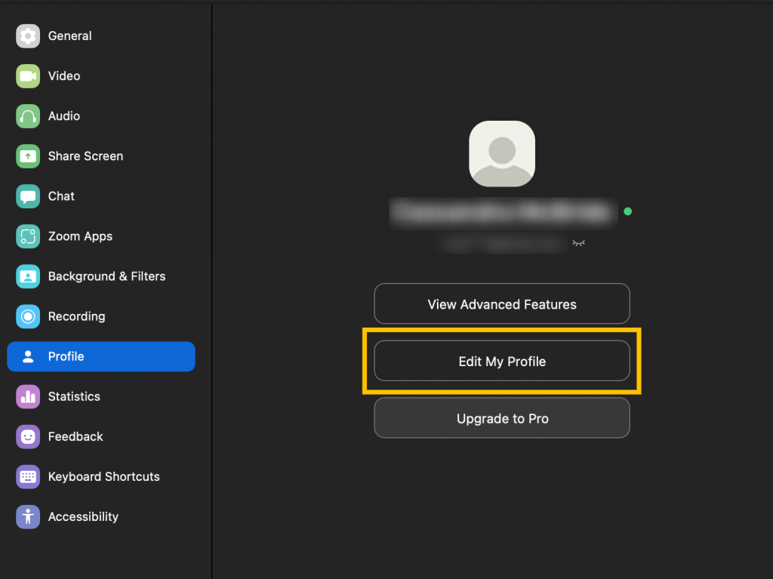Switch to the Profile section
This screenshot has width=773, height=579.
(100, 356)
